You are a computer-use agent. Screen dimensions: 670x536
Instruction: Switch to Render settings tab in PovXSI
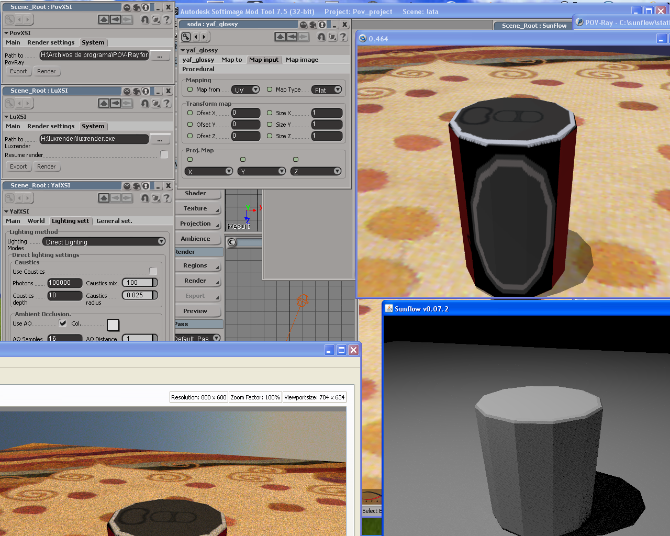coord(51,42)
